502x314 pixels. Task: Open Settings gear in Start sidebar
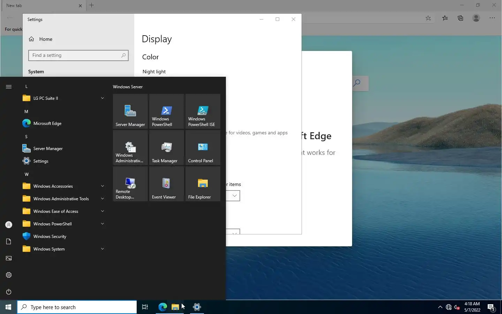pyautogui.click(x=9, y=275)
